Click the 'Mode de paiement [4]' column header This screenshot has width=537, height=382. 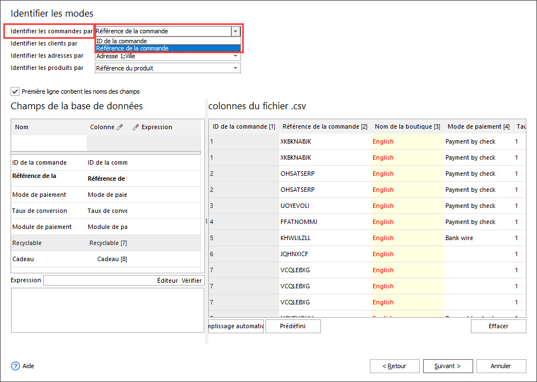479,126
